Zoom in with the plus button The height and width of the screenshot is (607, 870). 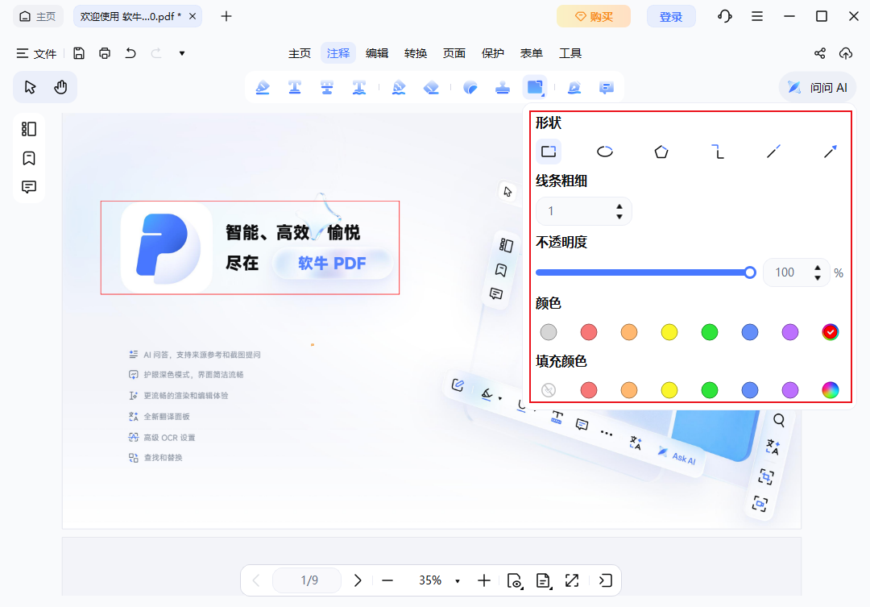(x=484, y=580)
